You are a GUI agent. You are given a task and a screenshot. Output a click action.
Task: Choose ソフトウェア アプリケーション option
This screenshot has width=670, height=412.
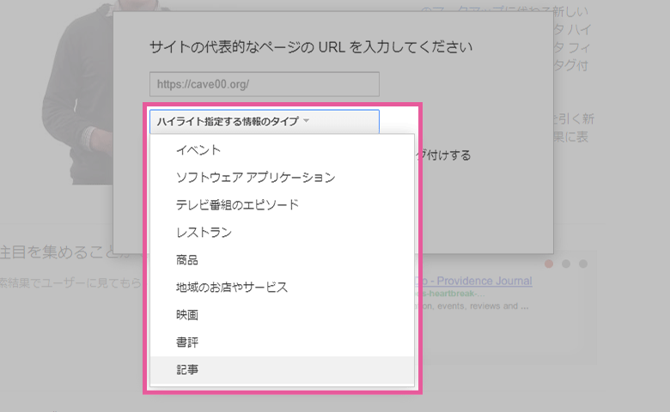pyautogui.click(x=282, y=178)
